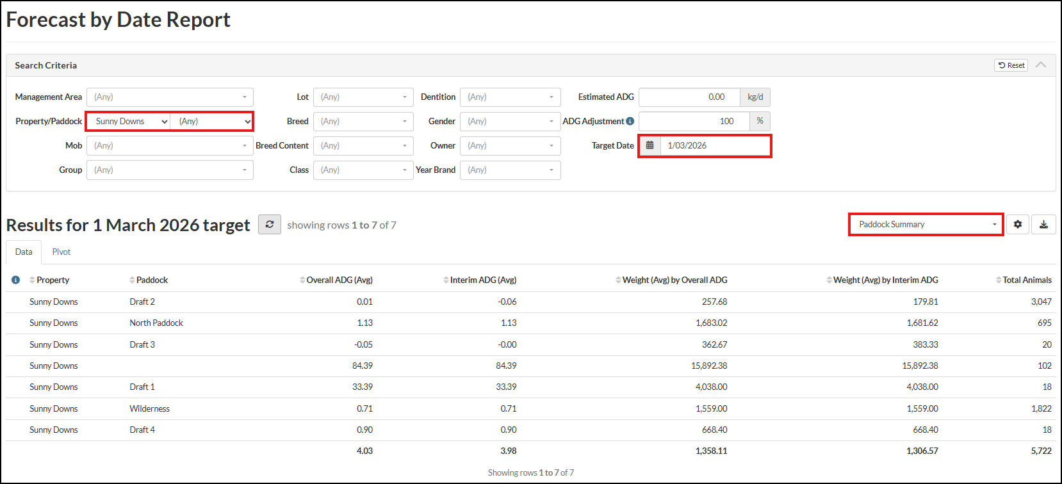Click the Draft 4 paddock cell
The image size is (1062, 484).
point(142,430)
